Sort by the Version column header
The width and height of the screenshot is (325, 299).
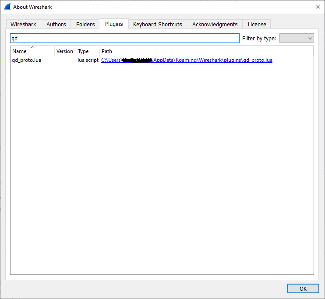click(65, 51)
